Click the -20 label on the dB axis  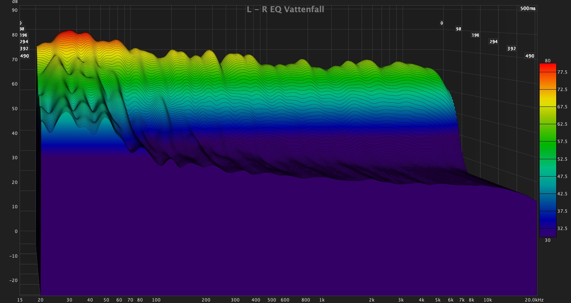click(14, 280)
